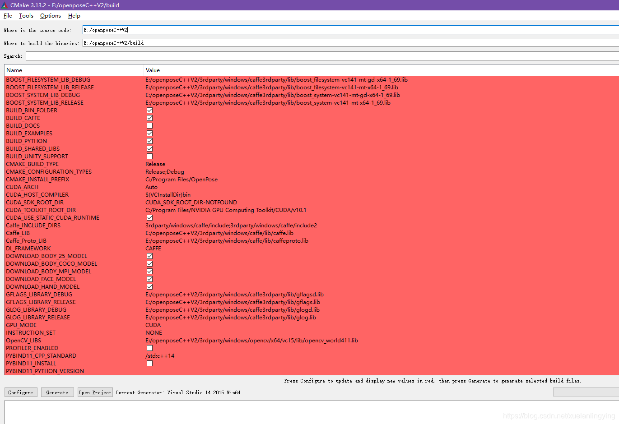The height and width of the screenshot is (424, 619).
Task: Select CUDA_ARCH value Auto
Action: click(152, 187)
